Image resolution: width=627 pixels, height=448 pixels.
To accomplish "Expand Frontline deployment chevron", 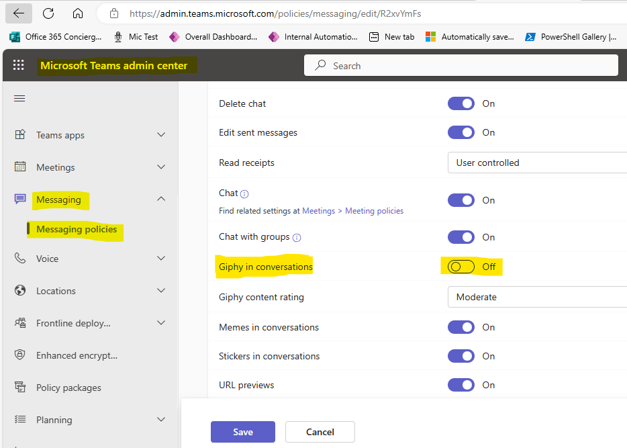I will coord(161,323).
